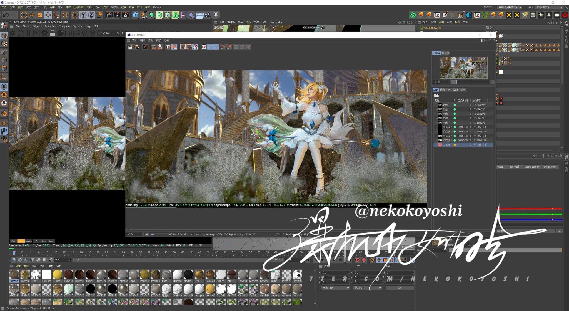This screenshot has height=311, width=569.
Task: Toggle the Z axis lock
Action: tap(91, 15)
